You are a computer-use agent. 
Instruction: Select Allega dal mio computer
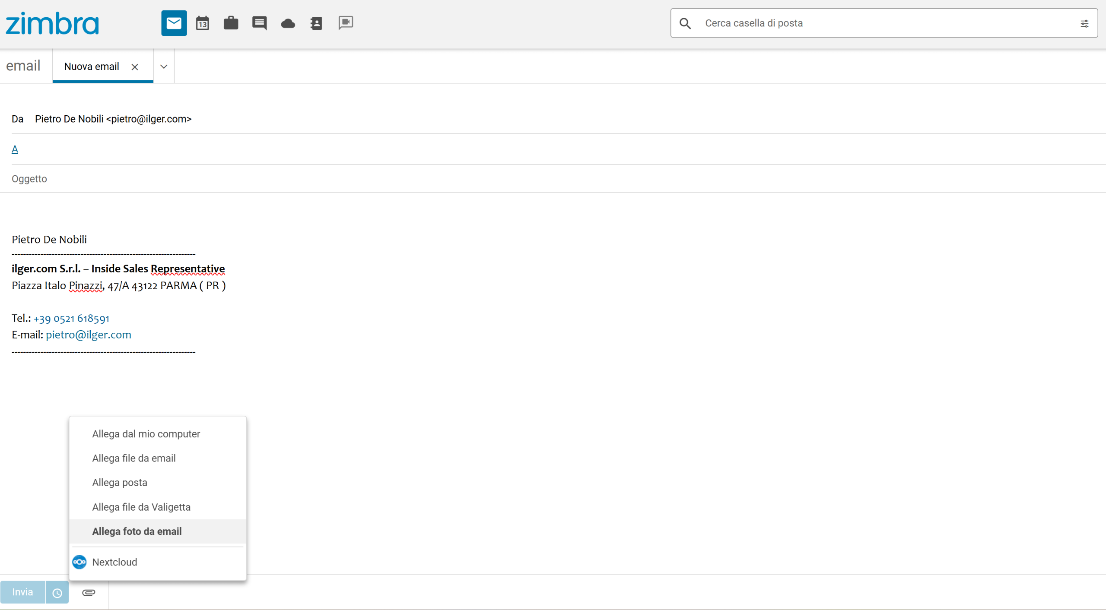point(146,434)
